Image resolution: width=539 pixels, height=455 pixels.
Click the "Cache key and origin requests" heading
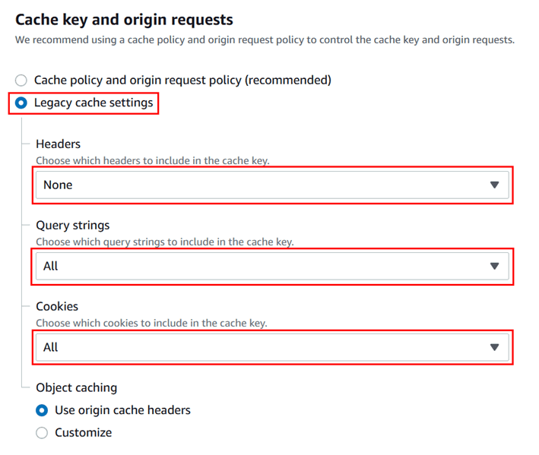125,20
